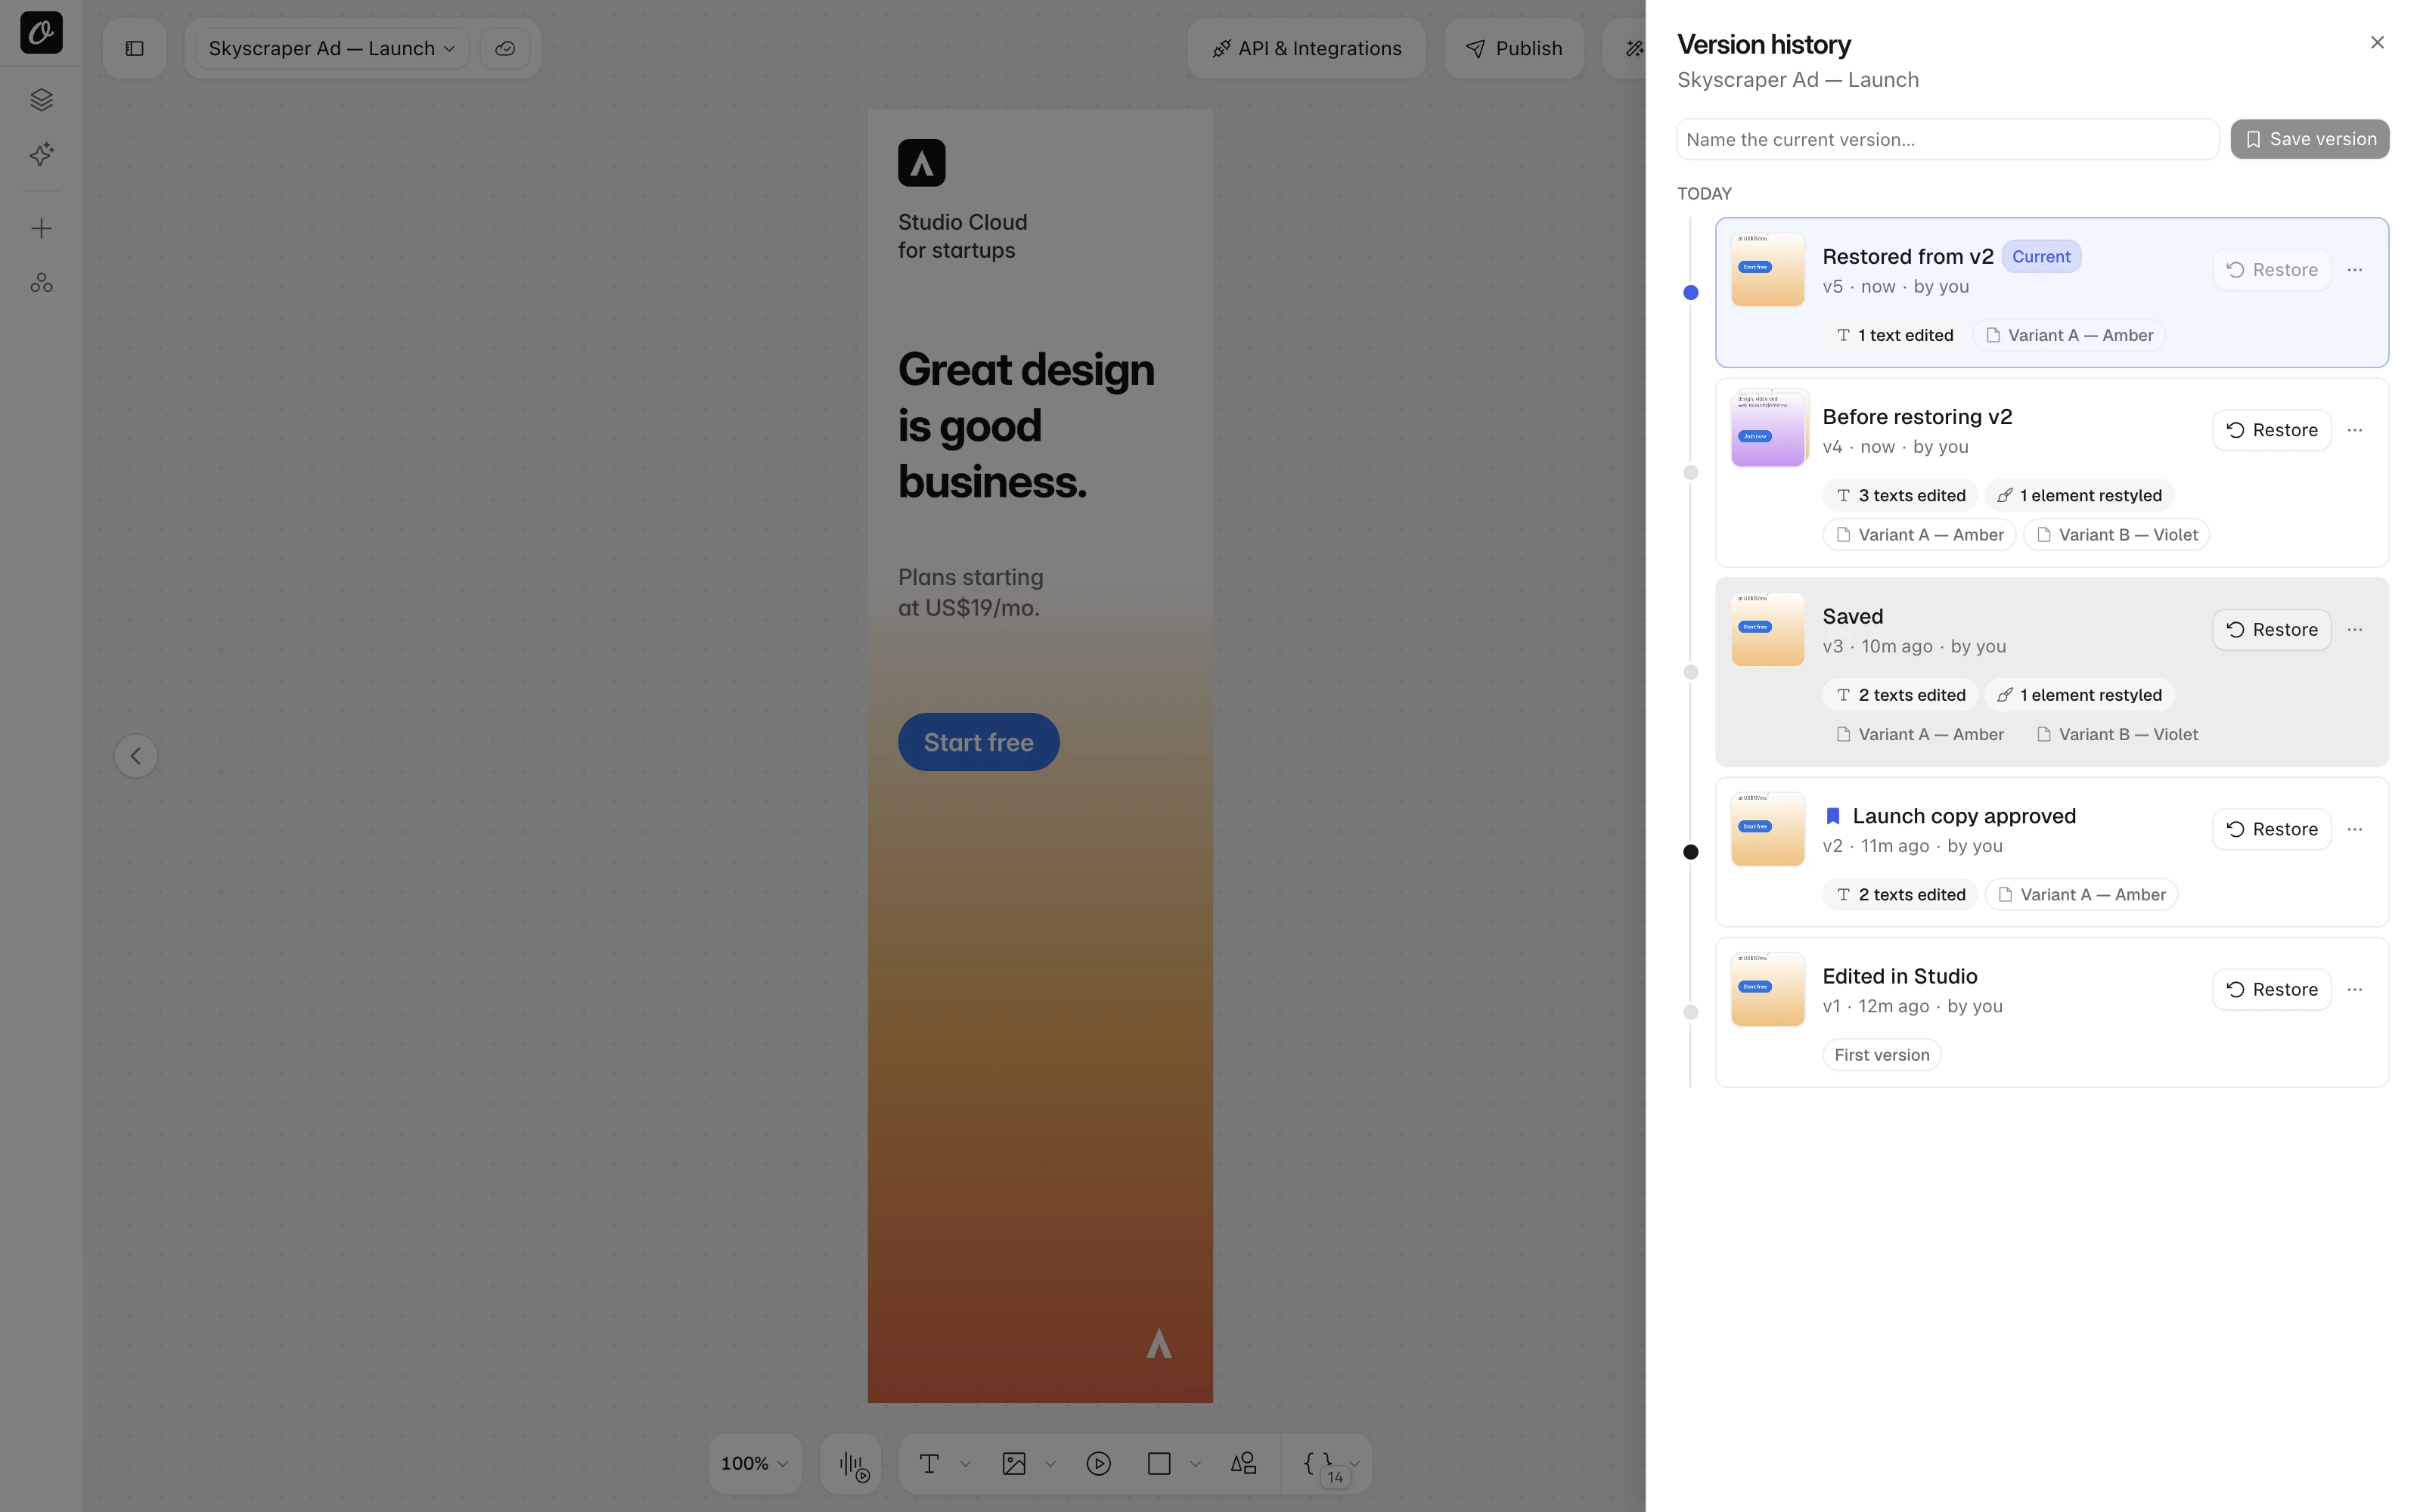Viewport: 2420px width, 1512px height.
Task: Close the Version history panel
Action: point(2377,42)
